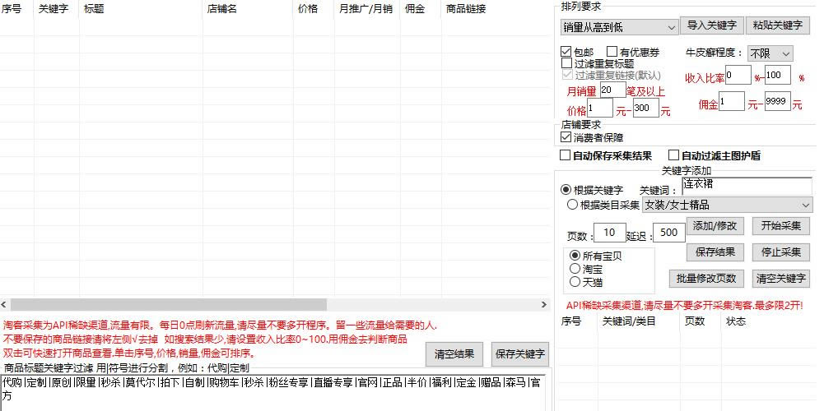Enable 自动过滤主图护盾 checkbox
824x411 pixels.
tap(674, 155)
